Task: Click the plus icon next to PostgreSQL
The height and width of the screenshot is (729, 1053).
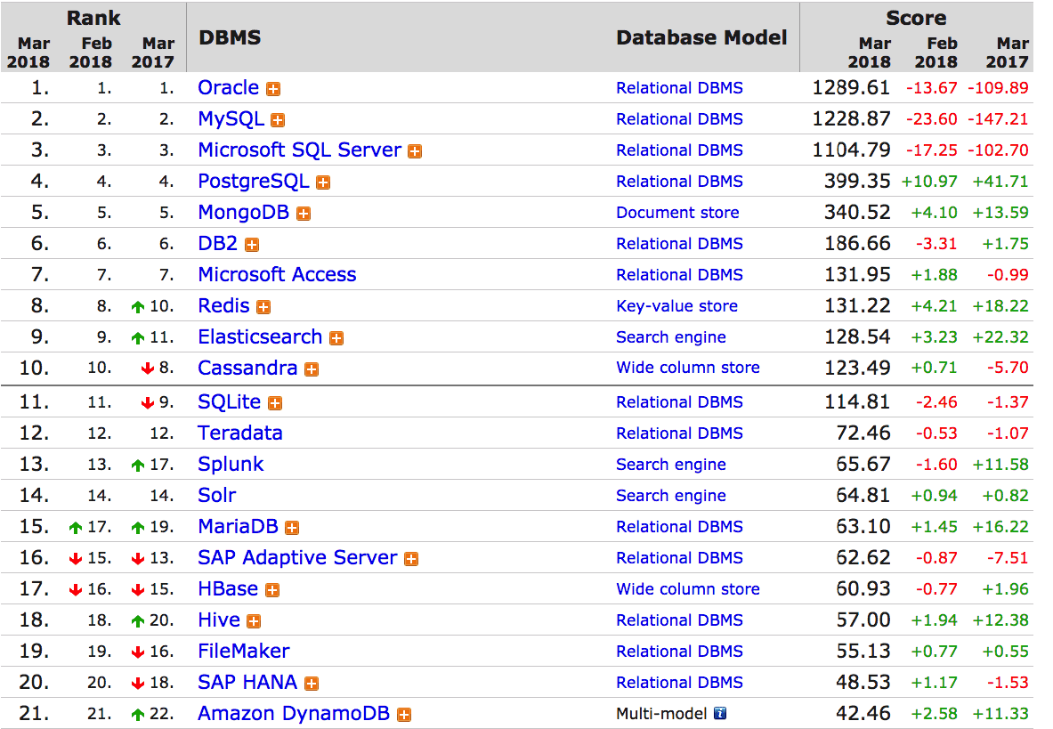Action: tap(323, 182)
